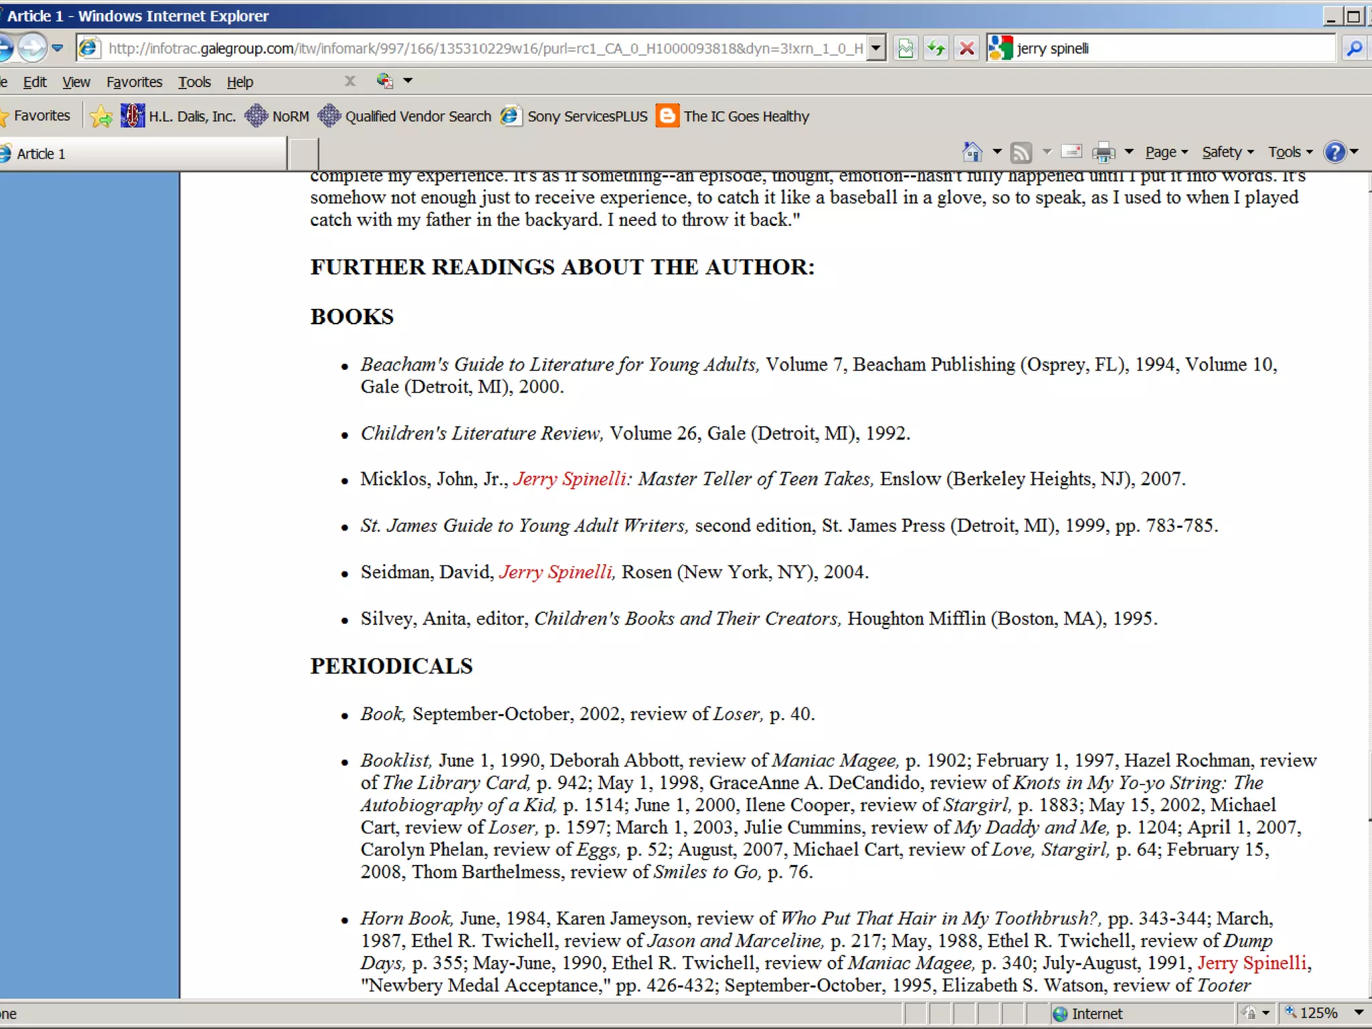Click the Read Mail envelope icon
The image size is (1372, 1029).
pos(1071,152)
